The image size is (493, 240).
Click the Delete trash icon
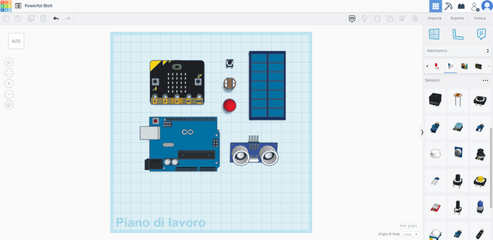coord(43,19)
